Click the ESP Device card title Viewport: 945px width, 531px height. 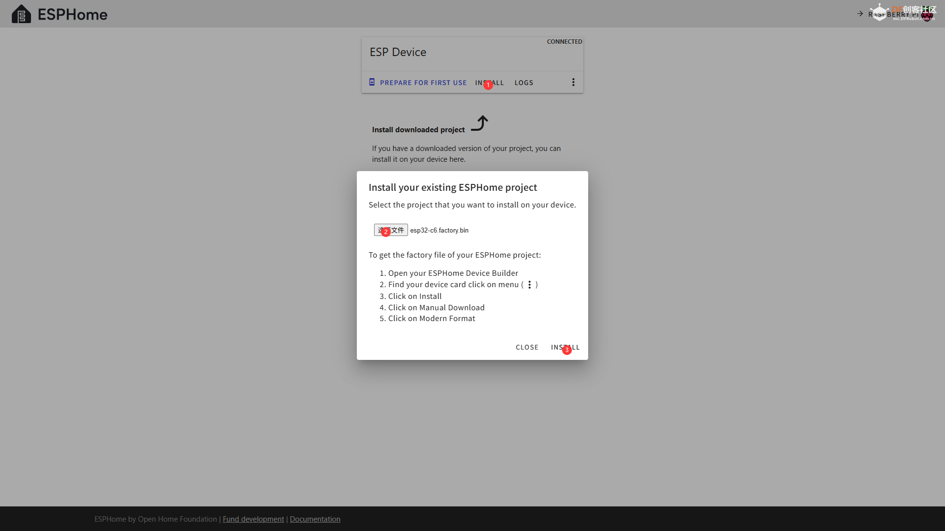[x=398, y=52]
